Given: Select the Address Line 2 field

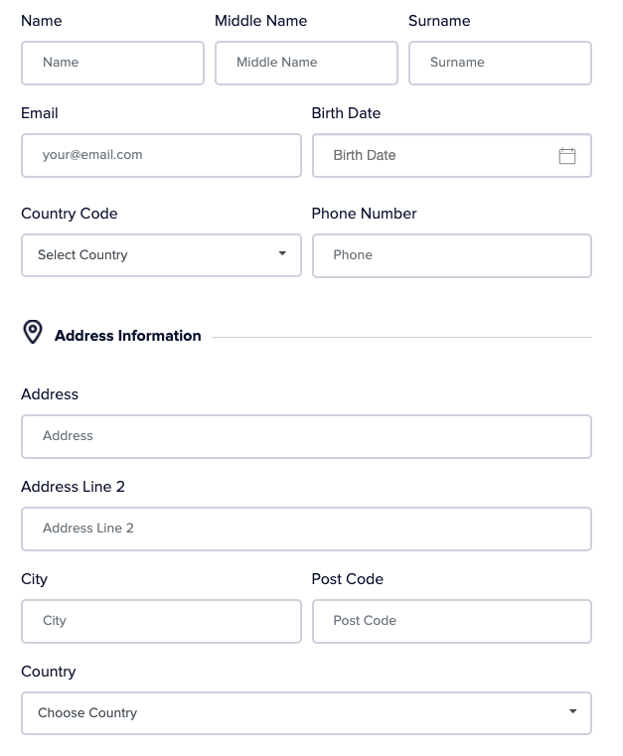Looking at the screenshot, I should pyautogui.click(x=307, y=529).
